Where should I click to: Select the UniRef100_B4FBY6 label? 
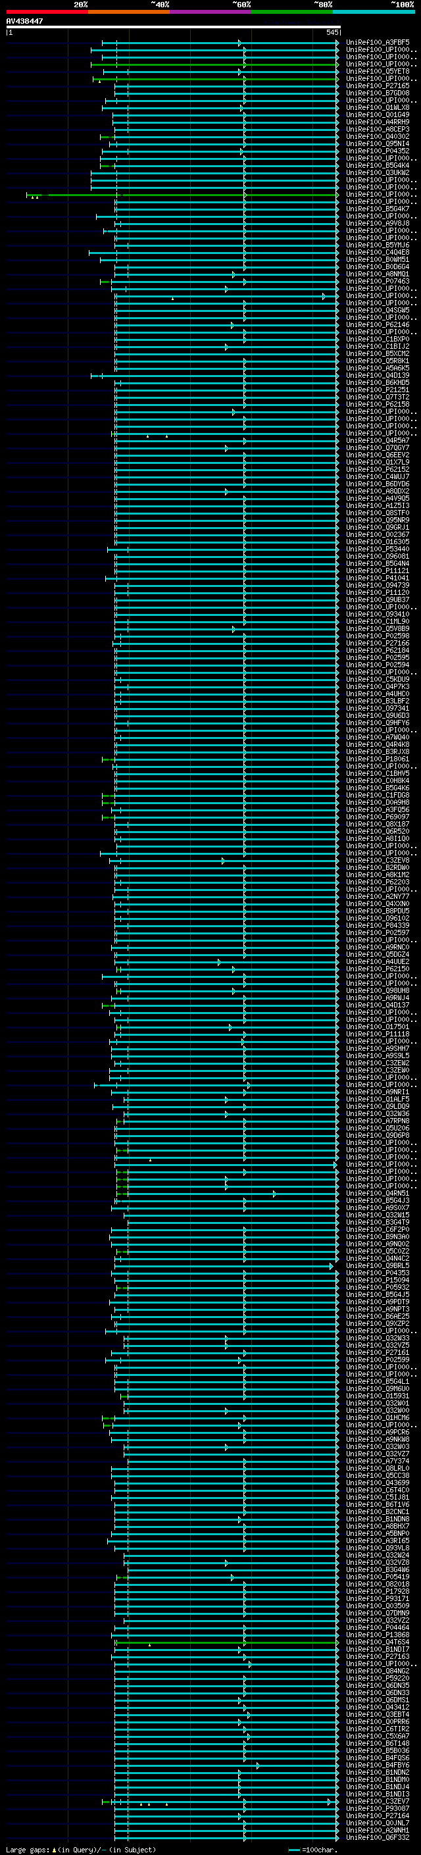(x=378, y=1765)
